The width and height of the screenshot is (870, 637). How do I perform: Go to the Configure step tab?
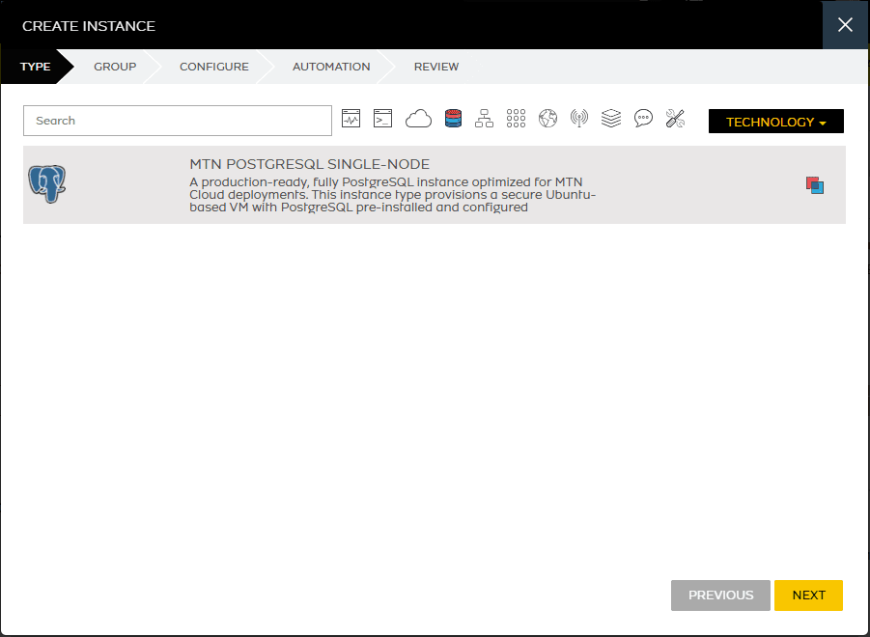(214, 67)
